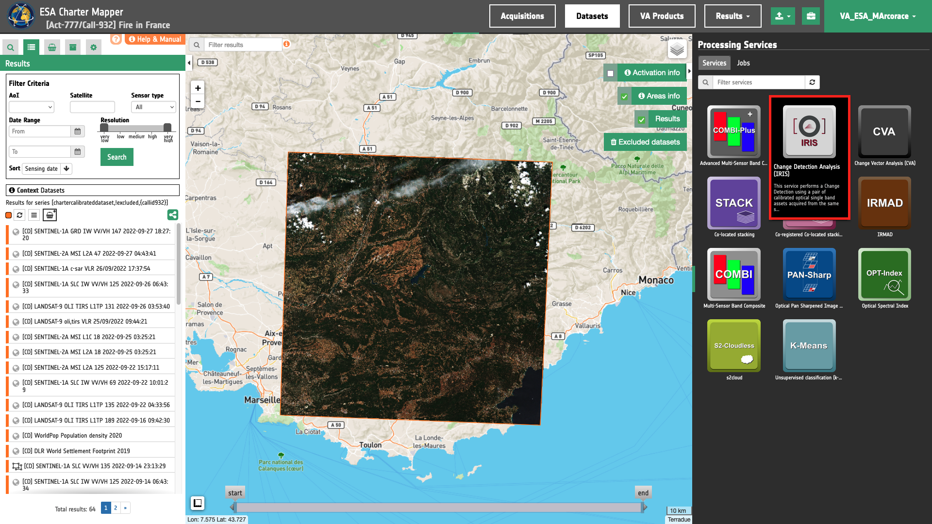The width and height of the screenshot is (932, 524).
Task: Click footprint icon for SENTINEL-1A SLC 135 row
Action: 17,466
